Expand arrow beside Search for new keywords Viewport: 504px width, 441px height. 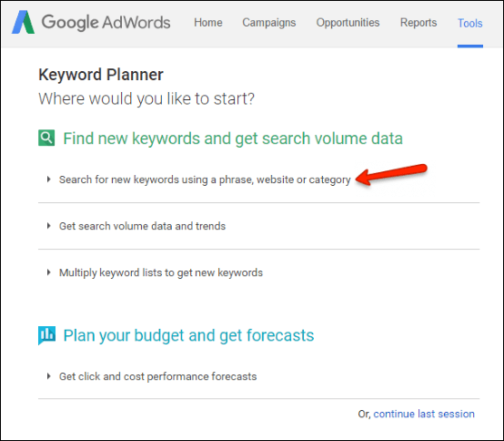[x=48, y=179]
